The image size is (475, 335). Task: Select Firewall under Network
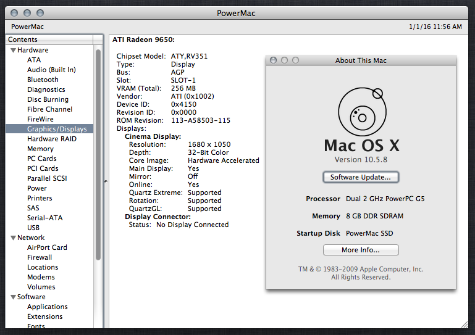(x=40, y=257)
